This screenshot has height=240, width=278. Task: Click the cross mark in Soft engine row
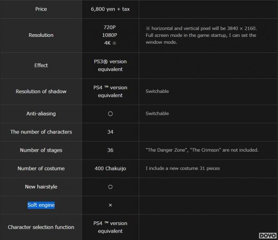click(110, 205)
